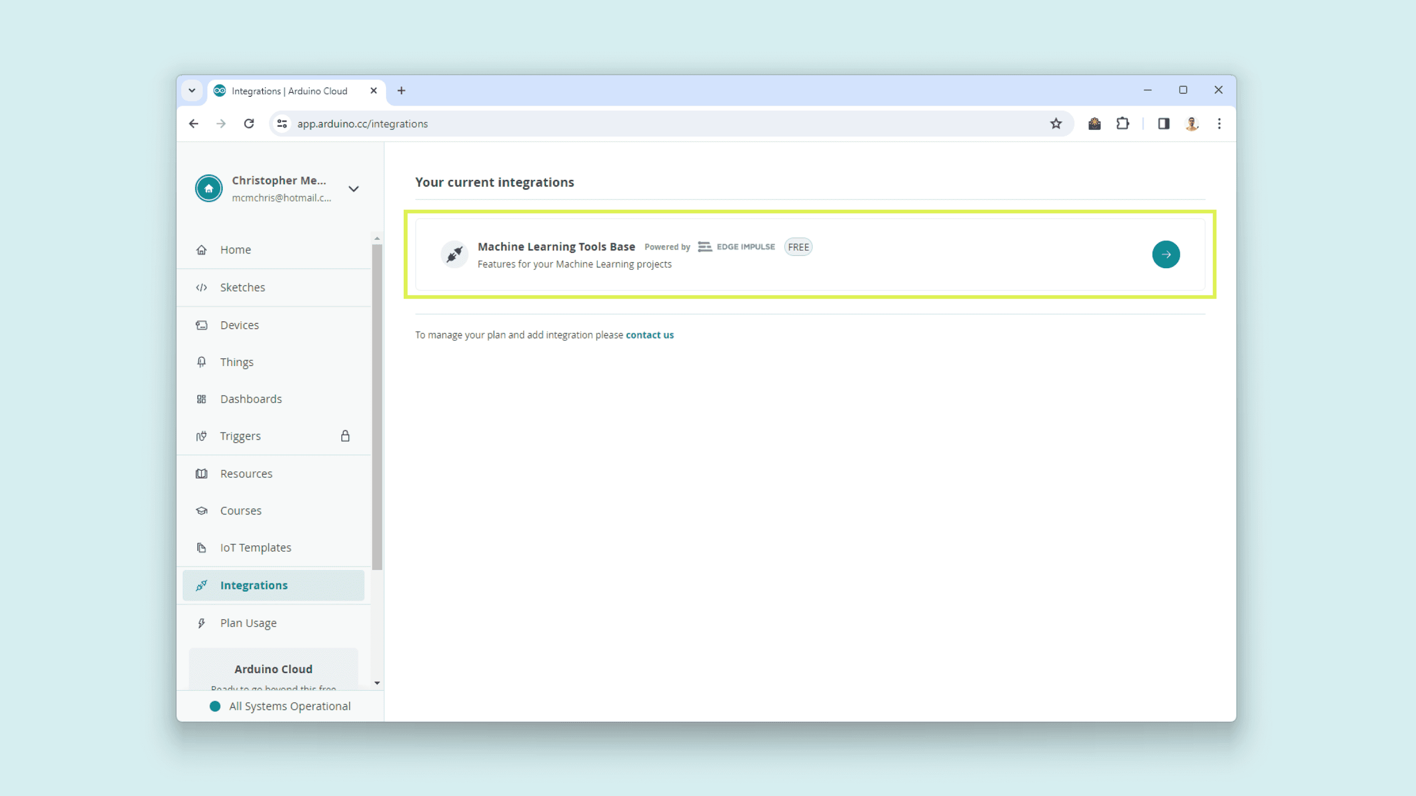1416x796 pixels.
Task: Click the Chrome profile avatar
Action: [1191, 124]
